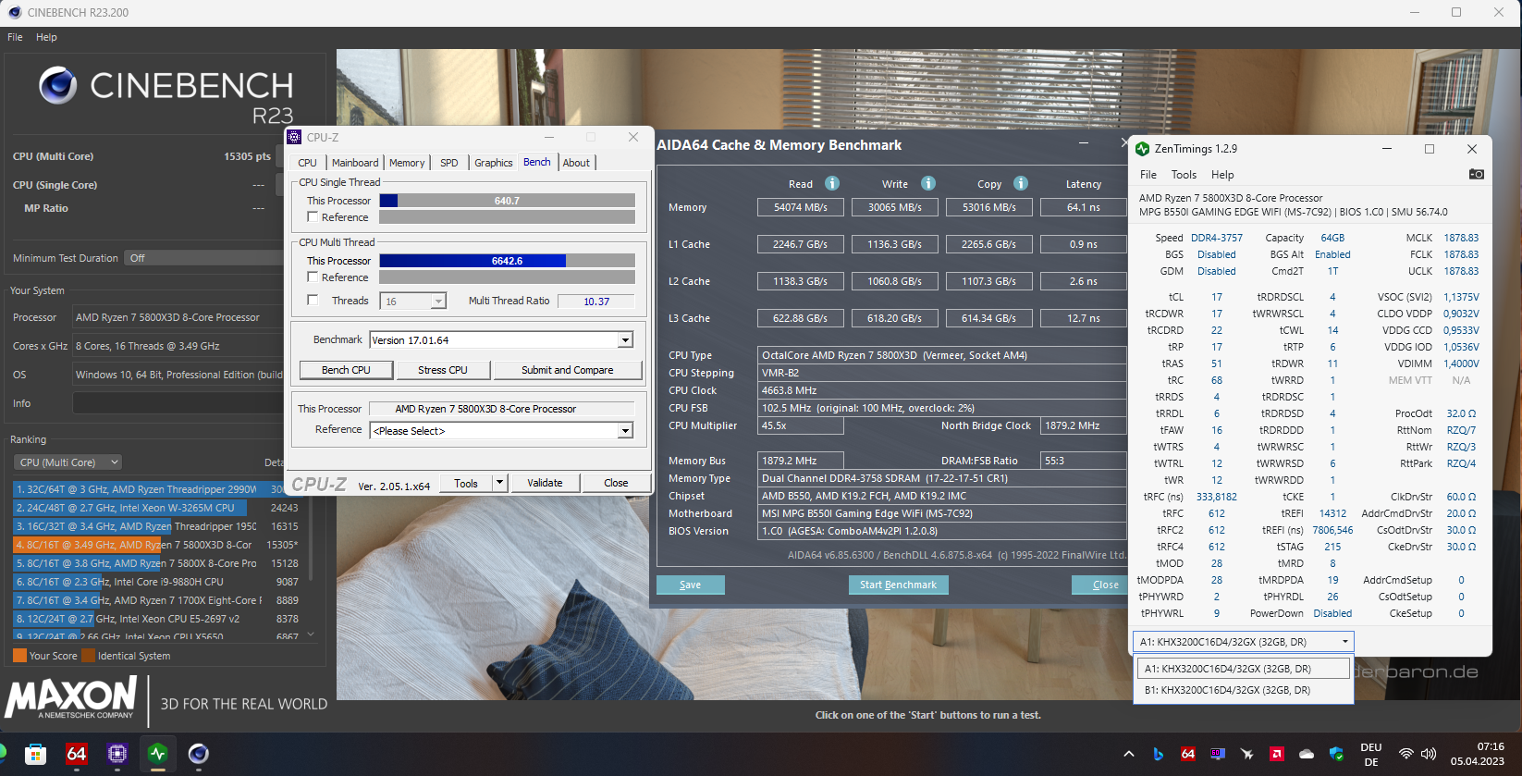The height and width of the screenshot is (776, 1522).
Task: Click the Bench CPU button
Action: (346, 370)
